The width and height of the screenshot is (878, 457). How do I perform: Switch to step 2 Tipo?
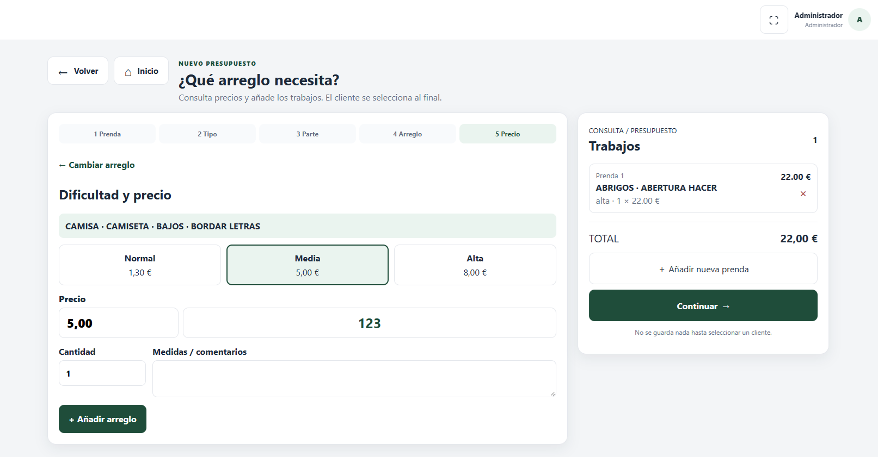(207, 134)
